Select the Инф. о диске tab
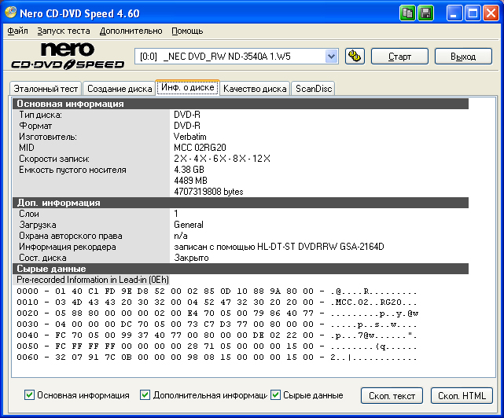This screenshot has width=504, height=418. click(188, 88)
